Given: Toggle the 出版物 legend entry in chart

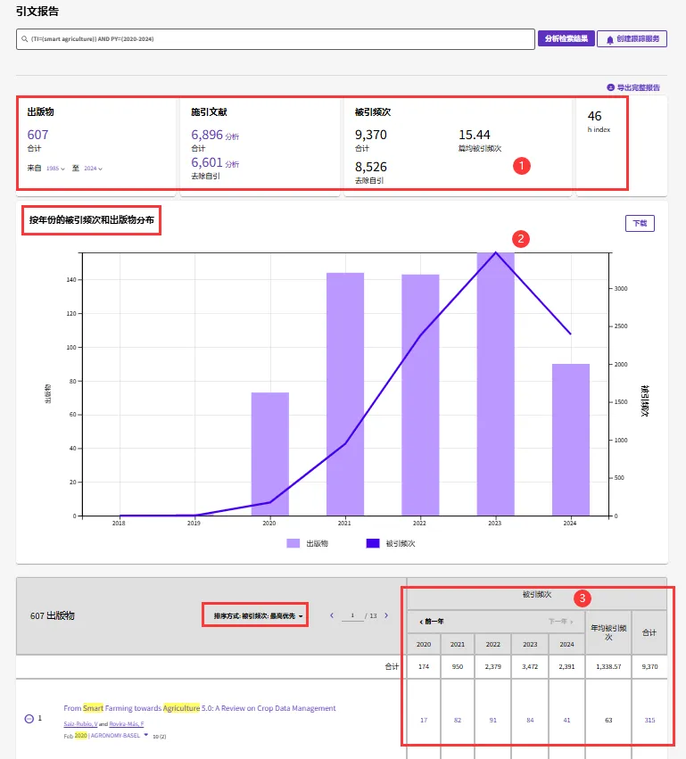Looking at the screenshot, I should [306, 543].
